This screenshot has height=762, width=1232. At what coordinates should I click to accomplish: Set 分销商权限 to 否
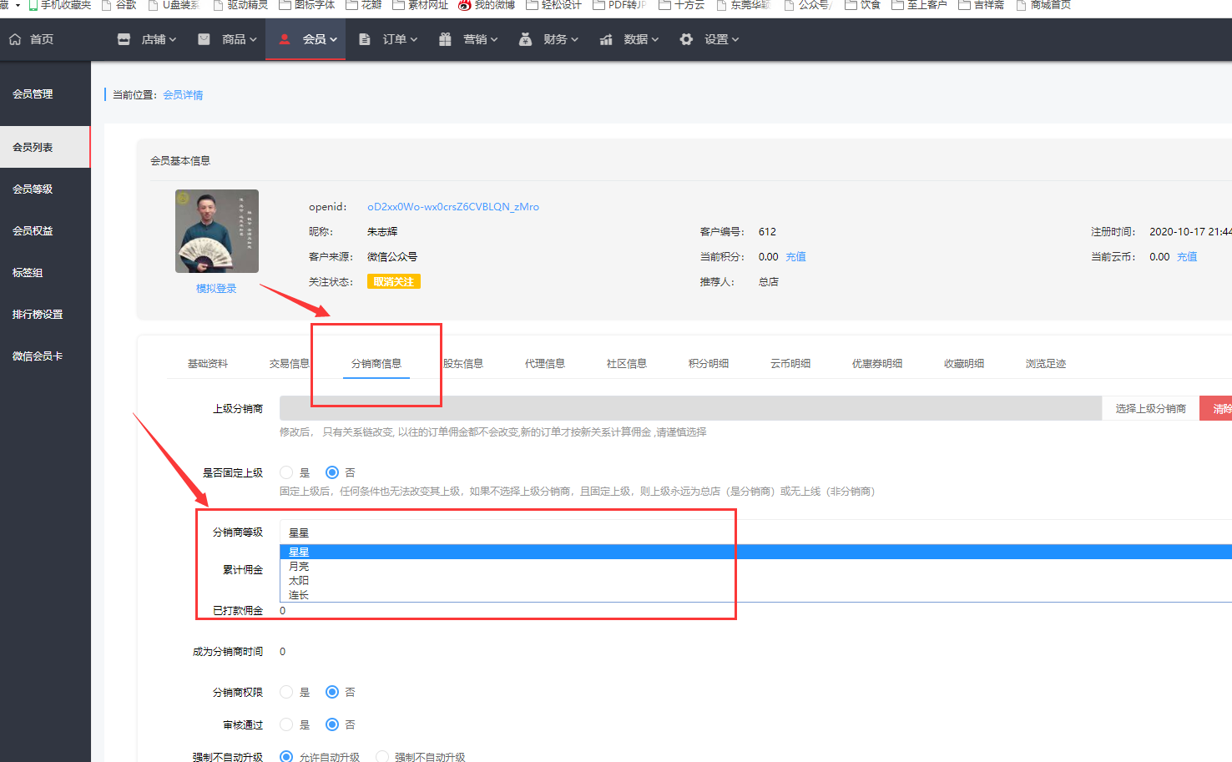pos(332,692)
